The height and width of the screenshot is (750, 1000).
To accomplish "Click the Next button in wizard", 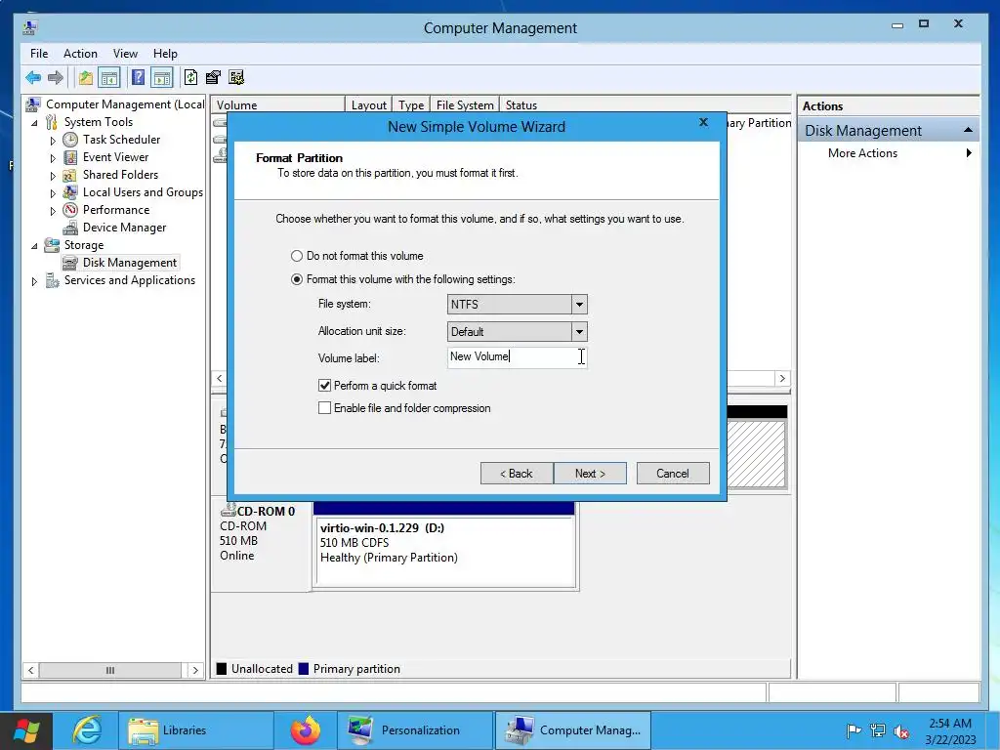I will coord(590,474).
